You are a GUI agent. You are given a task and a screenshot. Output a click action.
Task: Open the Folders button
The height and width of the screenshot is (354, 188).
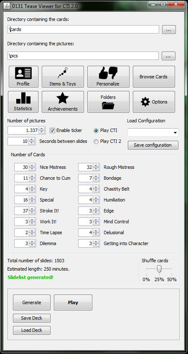108,102
